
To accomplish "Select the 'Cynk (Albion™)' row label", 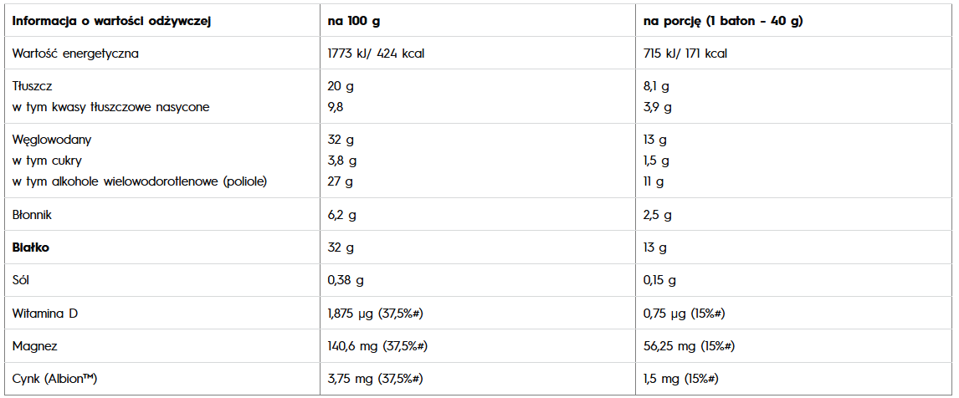I will coord(55,379).
